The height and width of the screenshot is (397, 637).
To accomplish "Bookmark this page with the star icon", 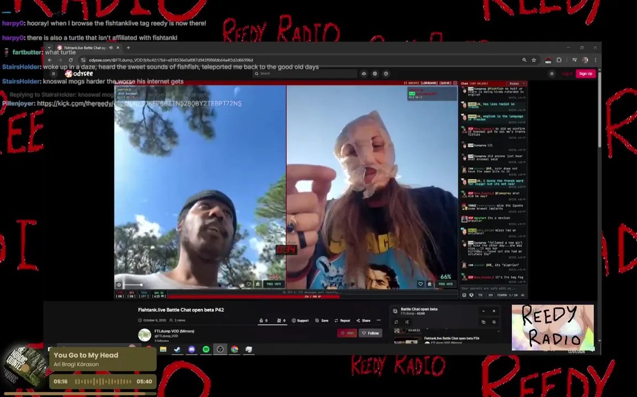I will [x=534, y=60].
